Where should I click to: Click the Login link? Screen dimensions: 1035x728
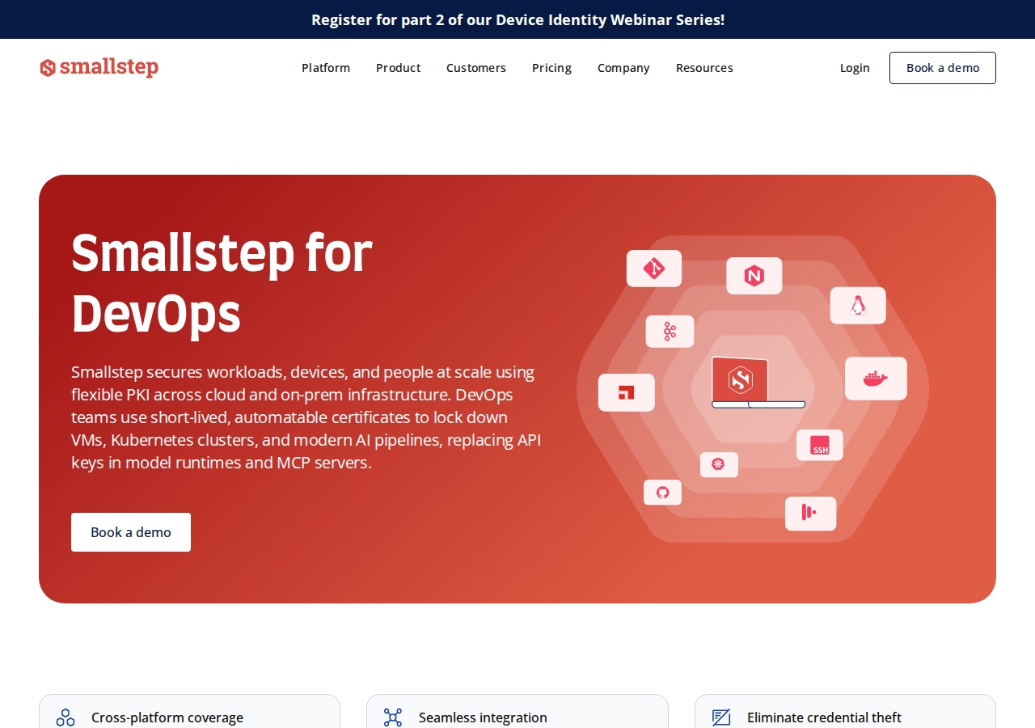click(855, 68)
